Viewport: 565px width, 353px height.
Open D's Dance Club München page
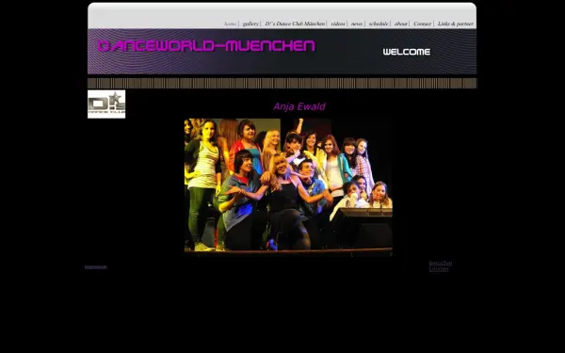[295, 24]
